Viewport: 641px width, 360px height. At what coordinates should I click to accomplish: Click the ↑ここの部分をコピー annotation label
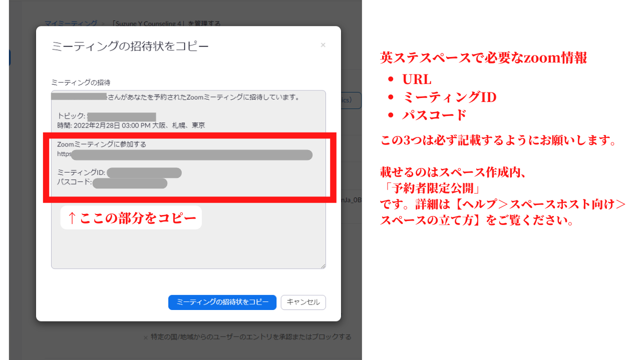[x=131, y=218]
